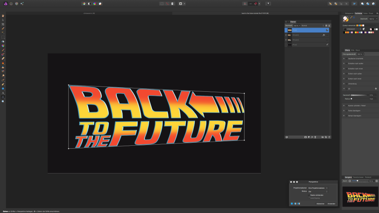Zoom out with Navigator minus button
This screenshot has height=213, width=379.
[350, 181]
